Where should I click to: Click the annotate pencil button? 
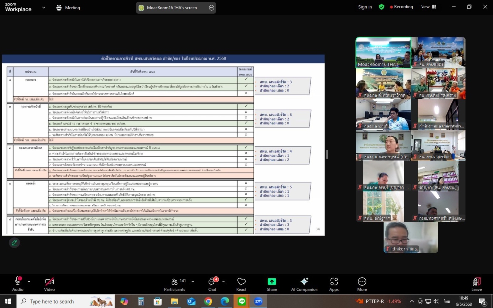(14, 242)
